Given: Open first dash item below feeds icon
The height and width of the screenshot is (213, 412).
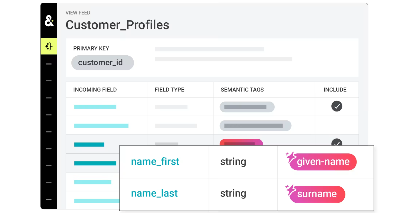Looking at the screenshot, I should click(49, 64).
